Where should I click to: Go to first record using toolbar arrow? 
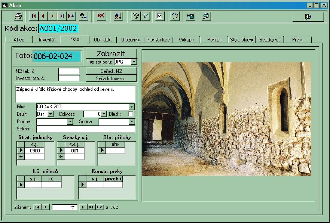point(34,16)
